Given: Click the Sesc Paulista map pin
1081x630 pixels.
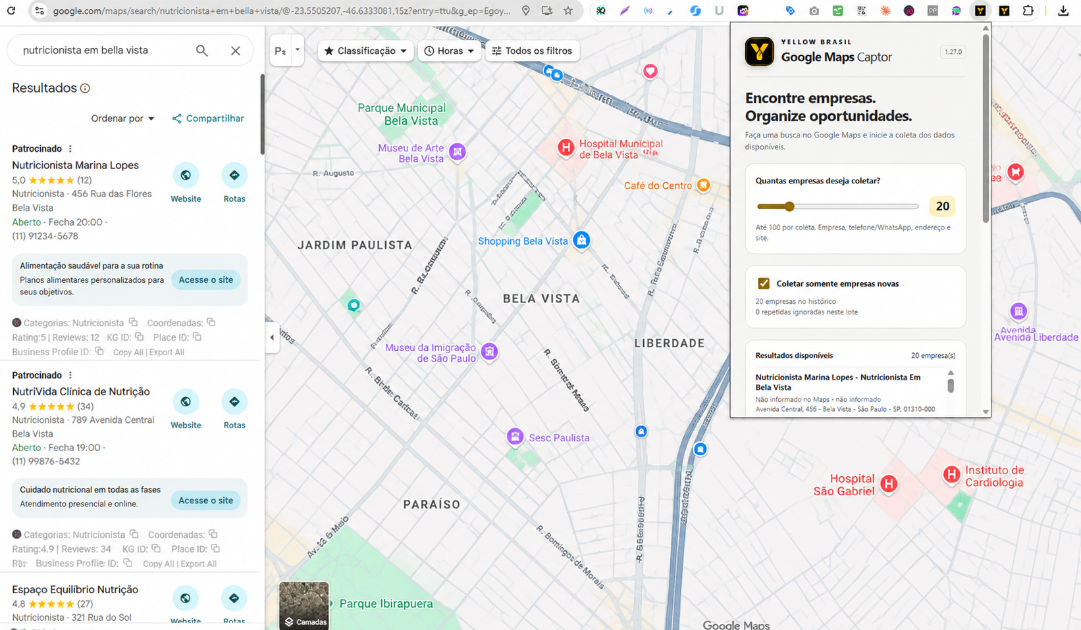Looking at the screenshot, I should coord(515,437).
